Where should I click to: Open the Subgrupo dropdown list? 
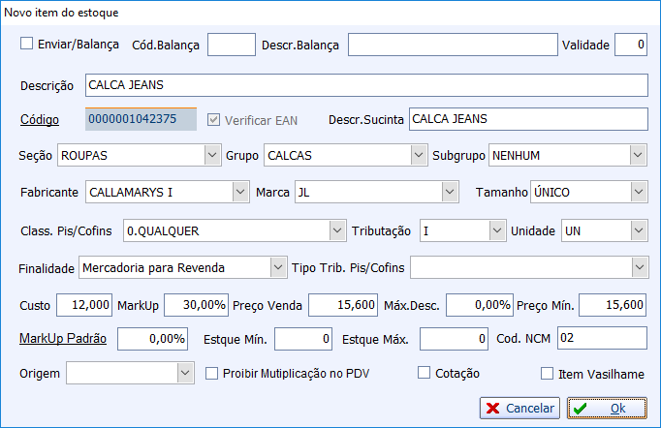(637, 155)
